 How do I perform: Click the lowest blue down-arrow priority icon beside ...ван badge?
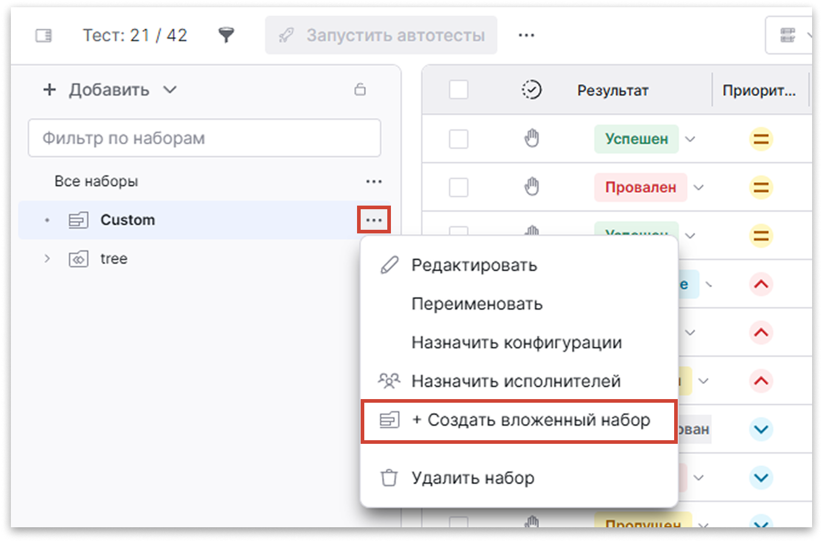pyautogui.click(x=761, y=429)
